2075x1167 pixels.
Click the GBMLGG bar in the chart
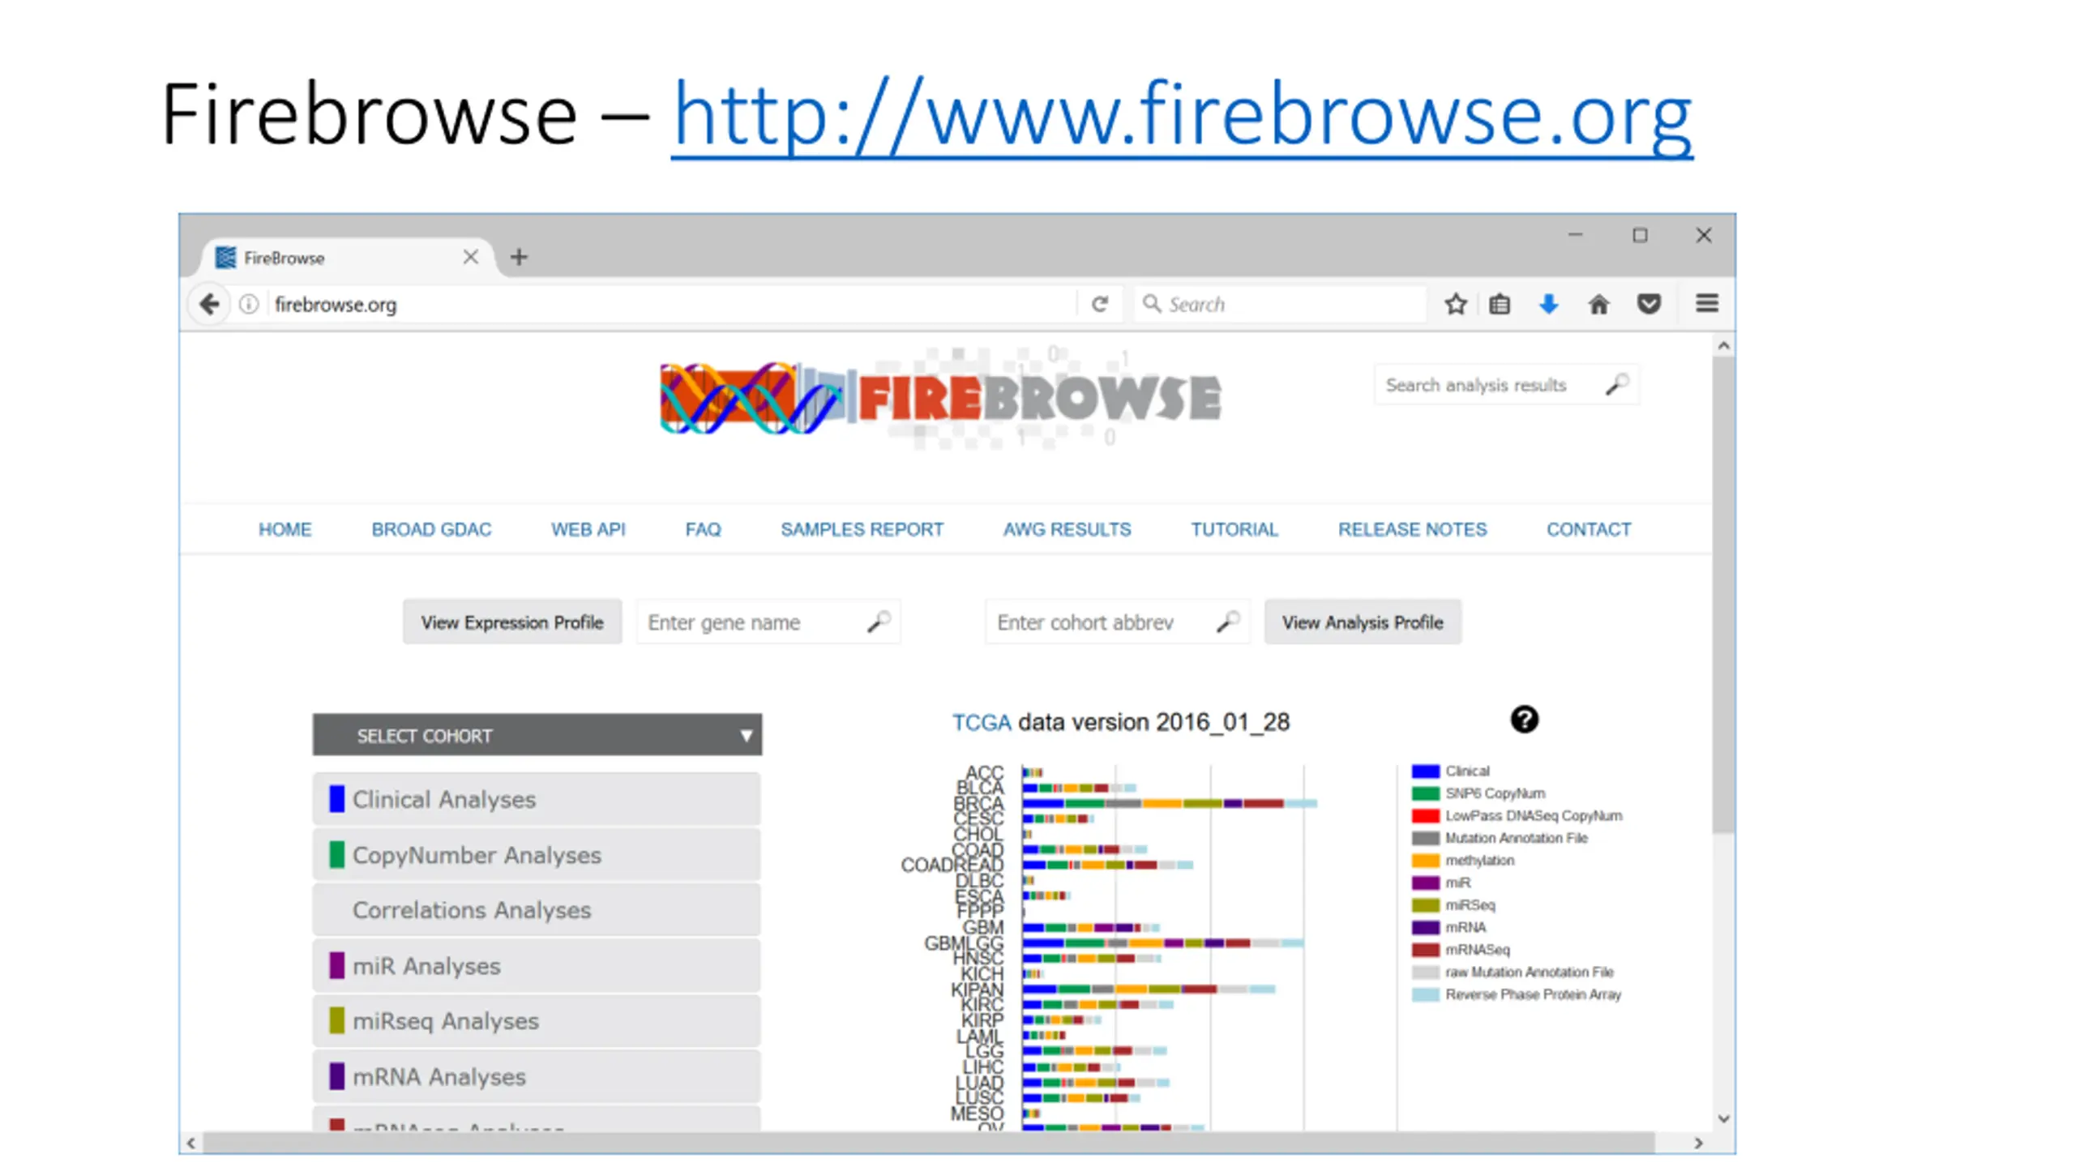click(1163, 943)
